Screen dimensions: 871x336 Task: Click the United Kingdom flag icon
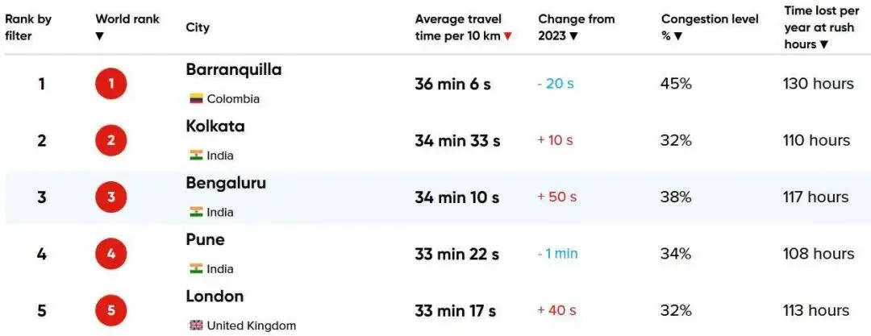[196, 326]
